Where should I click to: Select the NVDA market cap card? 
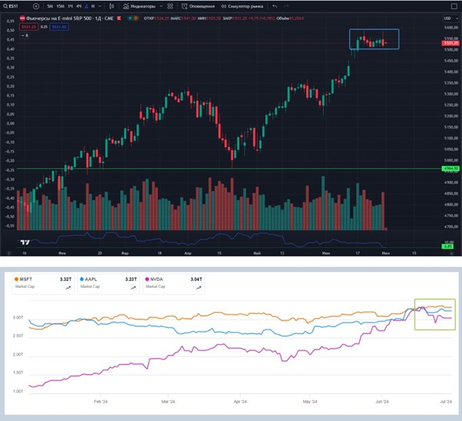(174, 284)
